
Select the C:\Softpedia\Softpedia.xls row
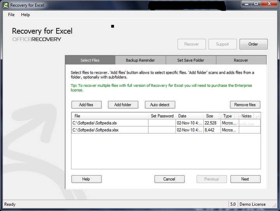(166, 123)
